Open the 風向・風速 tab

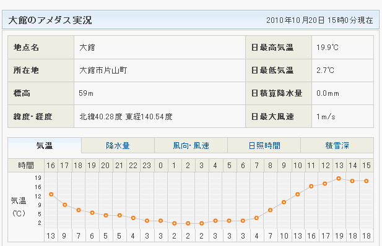(x=191, y=146)
